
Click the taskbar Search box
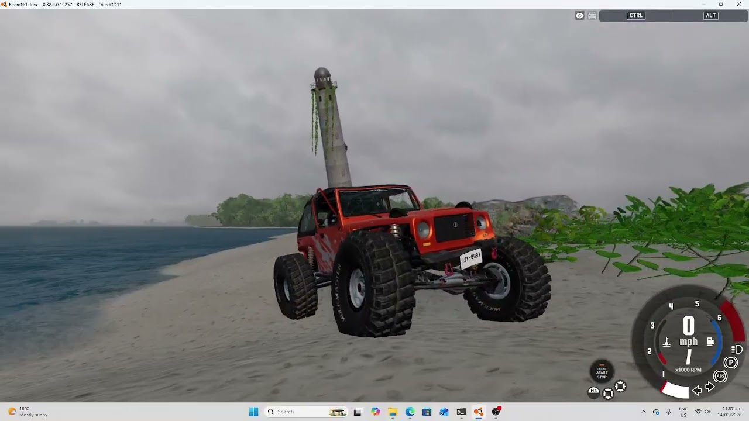[305, 412]
